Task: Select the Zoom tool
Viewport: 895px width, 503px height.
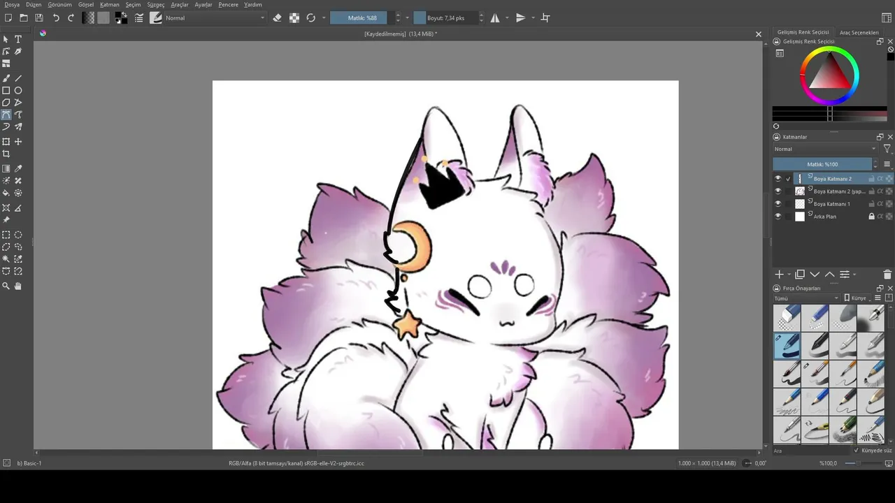Action: coord(6,286)
